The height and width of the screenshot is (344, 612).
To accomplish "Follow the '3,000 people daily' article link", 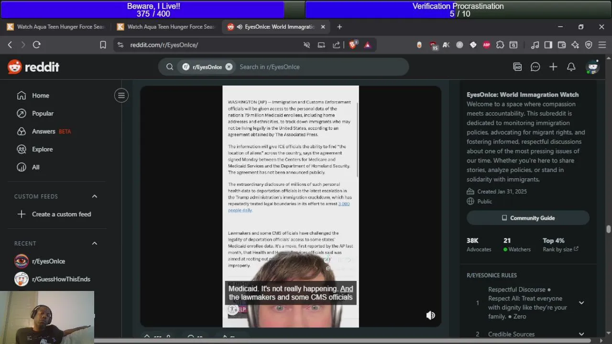I will click(x=289, y=207).
